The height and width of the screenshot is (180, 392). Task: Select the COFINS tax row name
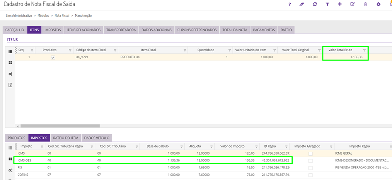pyautogui.click(x=23, y=175)
